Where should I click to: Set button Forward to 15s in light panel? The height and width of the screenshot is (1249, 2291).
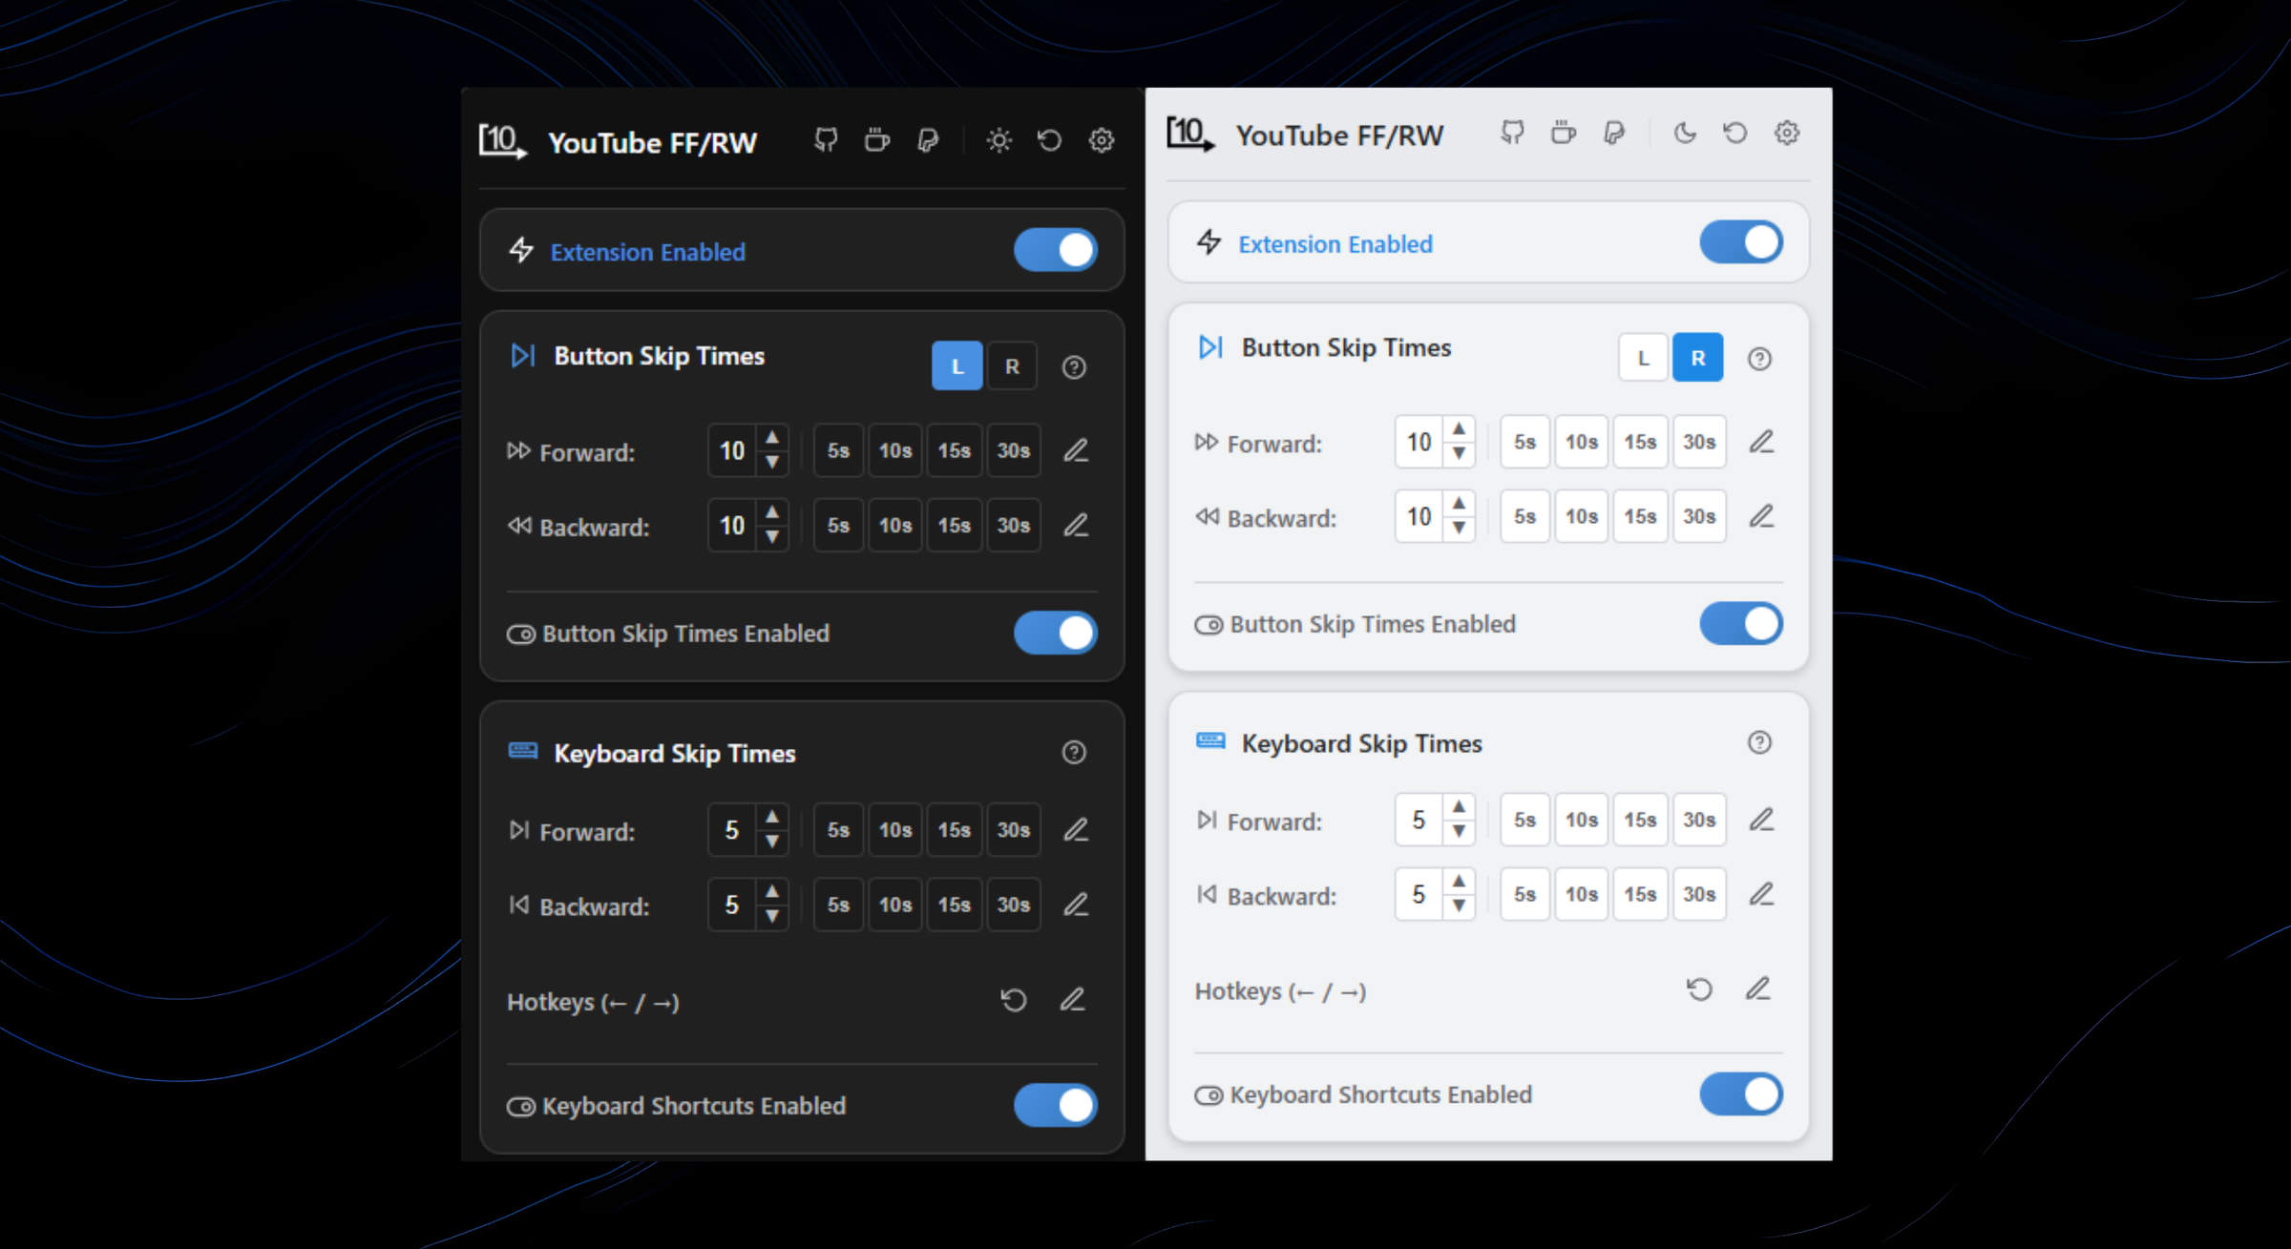point(1641,442)
